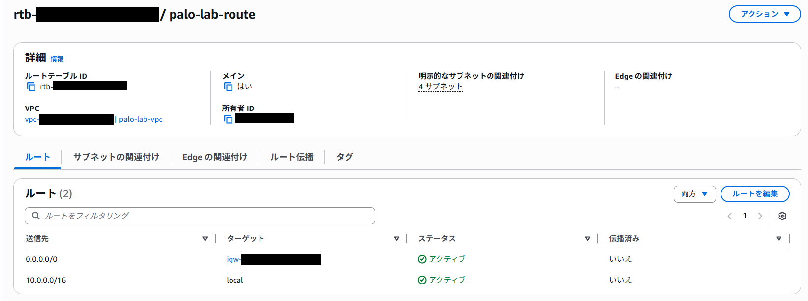Image resolution: width=808 pixels, height=301 pixels.
Task: Go to previous page of routes
Action: point(730,216)
